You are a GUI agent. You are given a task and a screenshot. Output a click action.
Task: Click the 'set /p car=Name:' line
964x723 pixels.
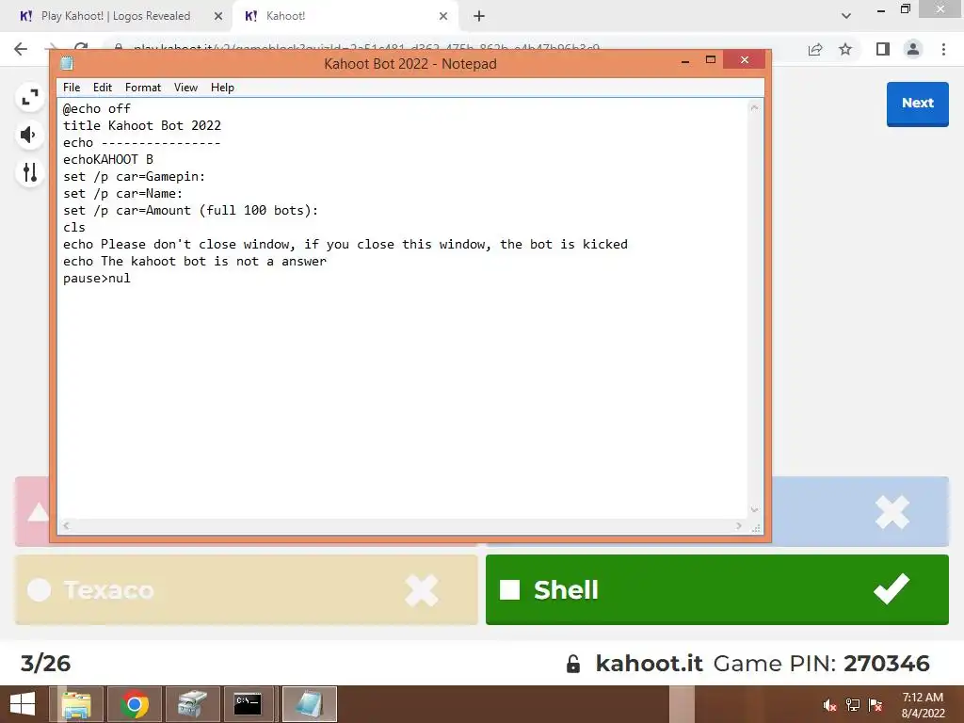[123, 194]
